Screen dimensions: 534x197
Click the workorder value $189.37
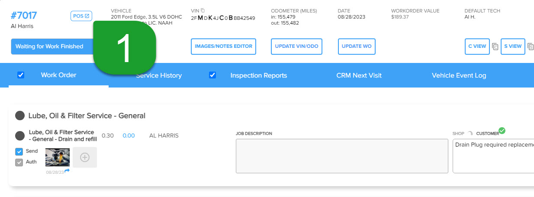(400, 17)
